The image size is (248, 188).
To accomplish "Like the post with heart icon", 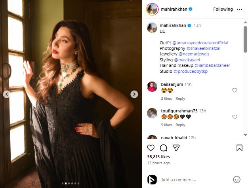I will 151,148.
